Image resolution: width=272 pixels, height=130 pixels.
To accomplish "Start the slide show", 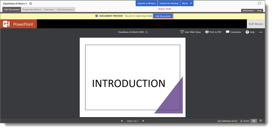I will click(x=190, y=32).
